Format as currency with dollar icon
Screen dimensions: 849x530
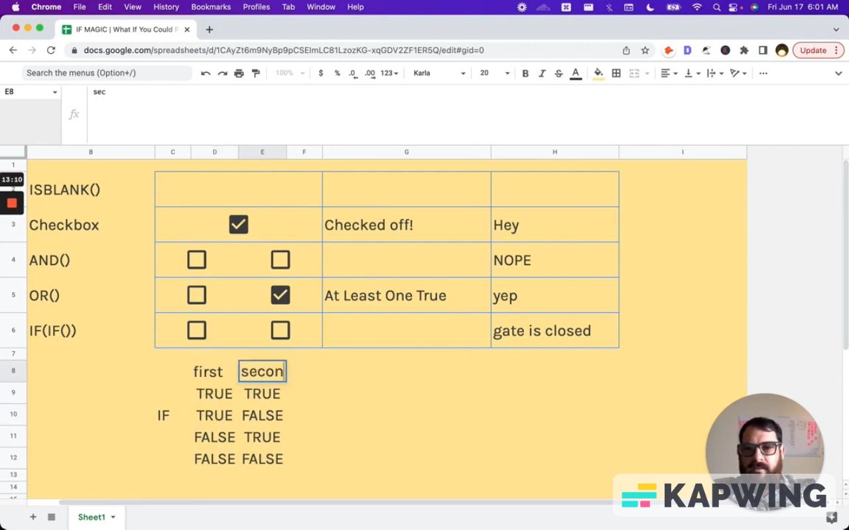321,73
